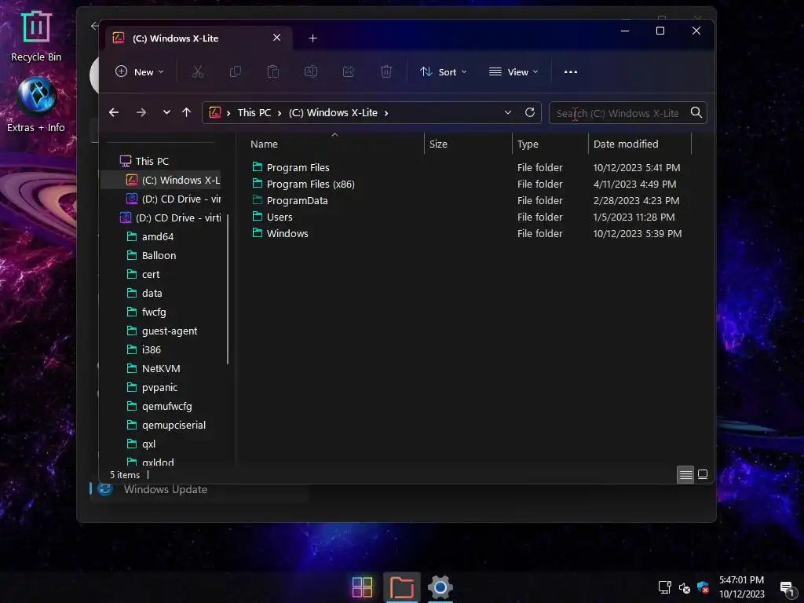
Task: Sort by Date modified column header
Action: pyautogui.click(x=626, y=144)
